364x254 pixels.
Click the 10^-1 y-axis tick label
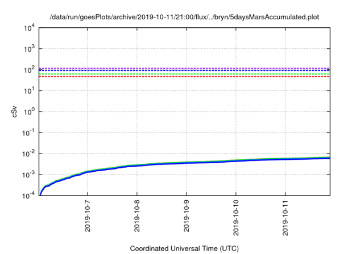pos(28,133)
